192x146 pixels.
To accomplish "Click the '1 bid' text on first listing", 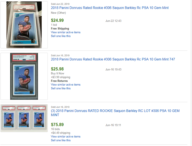I will coord(54,25).
